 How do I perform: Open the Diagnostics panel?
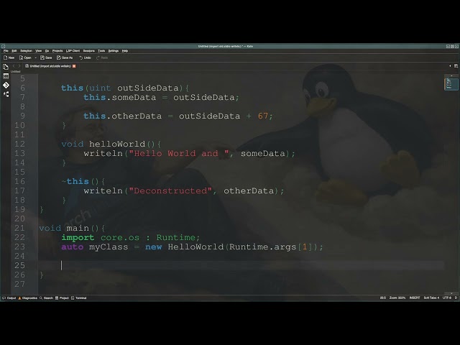(x=27, y=298)
